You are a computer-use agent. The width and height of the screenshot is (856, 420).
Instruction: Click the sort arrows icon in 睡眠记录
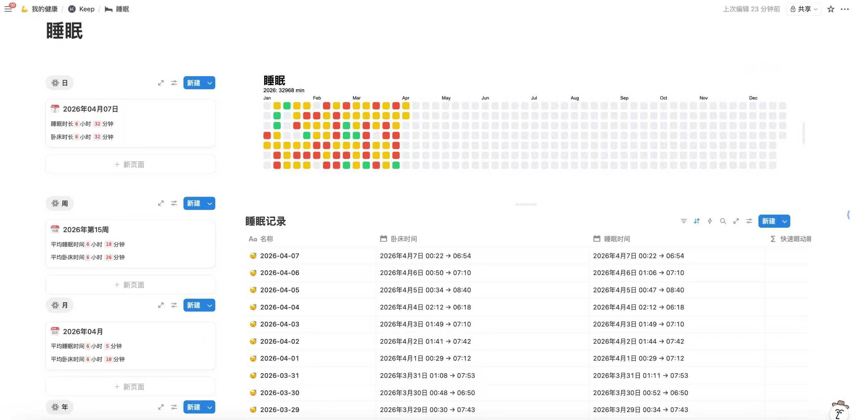point(697,221)
